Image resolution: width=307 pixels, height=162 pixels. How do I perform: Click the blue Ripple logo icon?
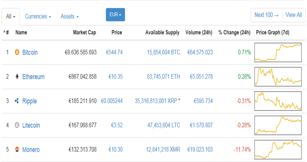tap(17, 101)
